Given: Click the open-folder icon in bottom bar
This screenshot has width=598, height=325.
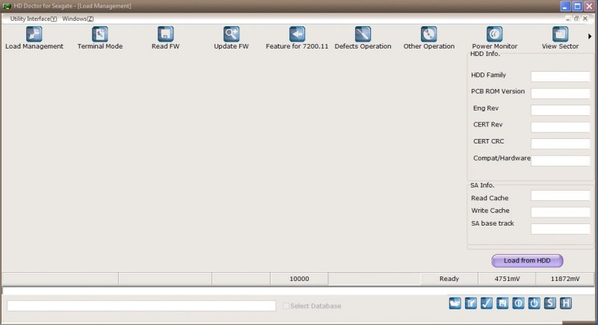Looking at the screenshot, I should coord(454,303).
